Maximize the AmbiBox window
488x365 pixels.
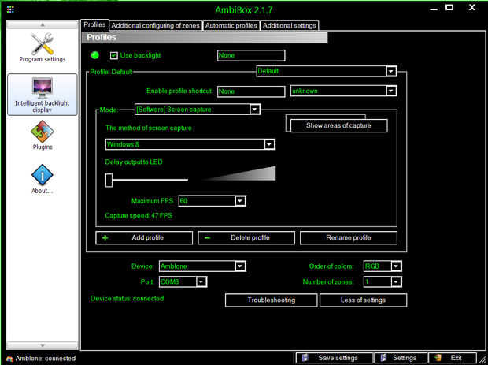tap(449, 7)
